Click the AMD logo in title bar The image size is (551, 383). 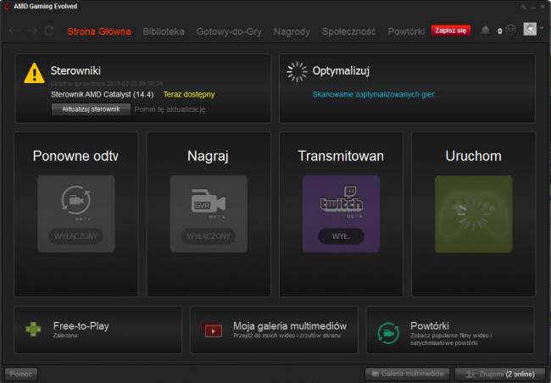pos(7,6)
